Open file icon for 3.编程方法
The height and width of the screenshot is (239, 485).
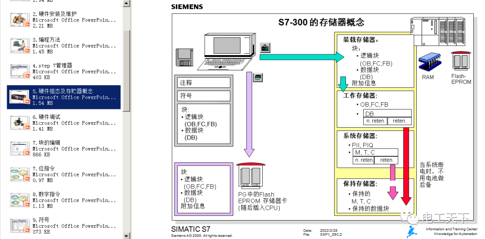click(20, 46)
